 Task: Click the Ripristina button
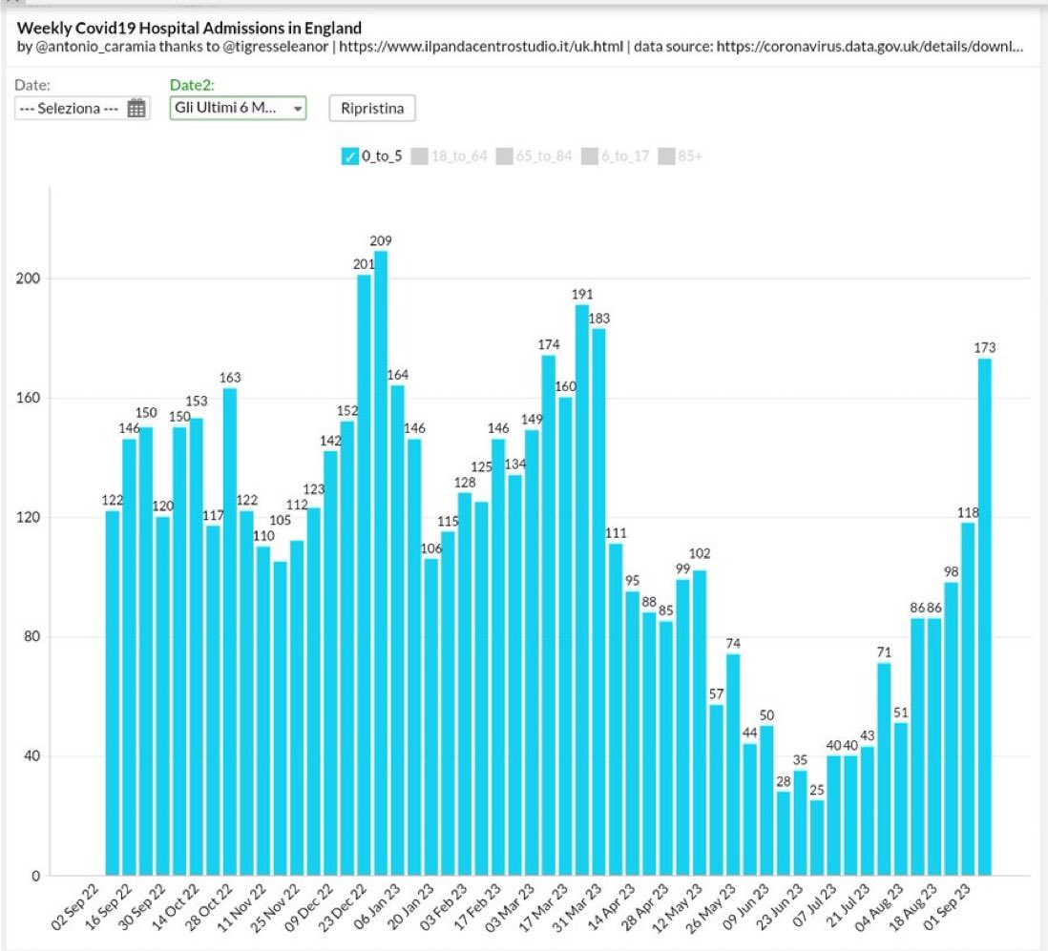(x=371, y=108)
